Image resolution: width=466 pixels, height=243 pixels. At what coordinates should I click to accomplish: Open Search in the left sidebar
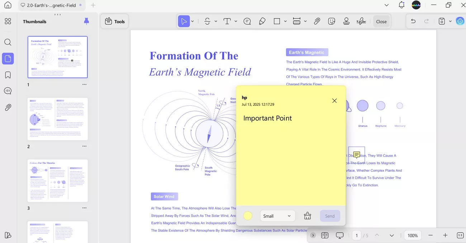click(x=8, y=42)
